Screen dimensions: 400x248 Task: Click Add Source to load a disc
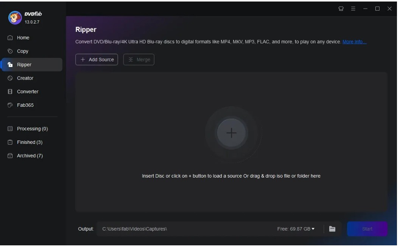[96, 59]
